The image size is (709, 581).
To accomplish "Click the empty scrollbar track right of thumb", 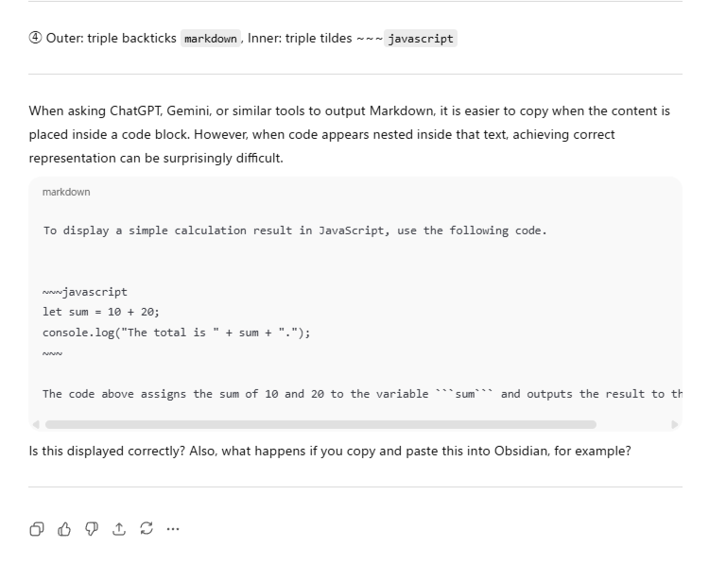I will click(631, 425).
